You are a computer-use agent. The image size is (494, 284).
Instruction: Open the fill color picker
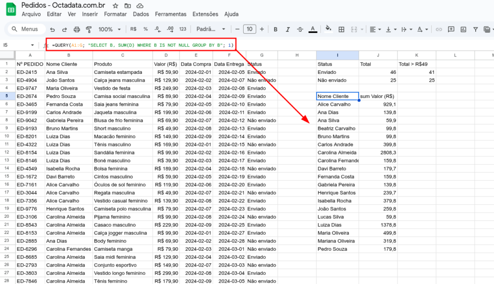pyautogui.click(x=327, y=29)
